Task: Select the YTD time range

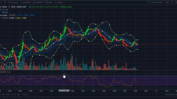Action: pyautogui.click(x=7, y=95)
